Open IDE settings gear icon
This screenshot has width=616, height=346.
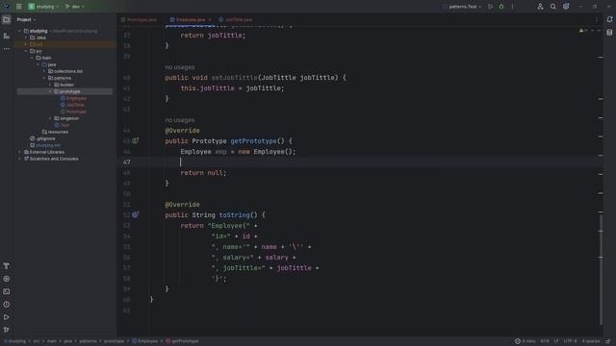point(566,7)
